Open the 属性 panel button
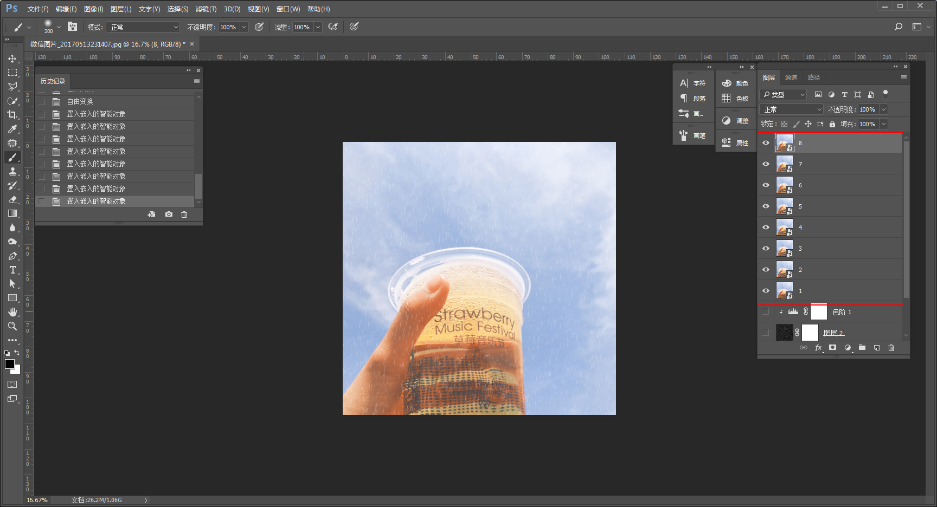The image size is (937, 507). (735, 143)
